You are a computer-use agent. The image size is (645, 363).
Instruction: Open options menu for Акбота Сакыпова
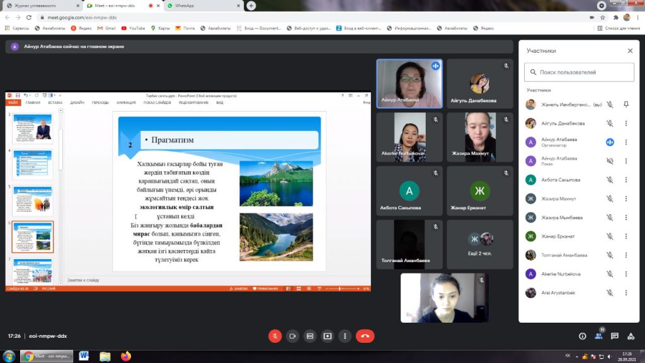coord(626,180)
